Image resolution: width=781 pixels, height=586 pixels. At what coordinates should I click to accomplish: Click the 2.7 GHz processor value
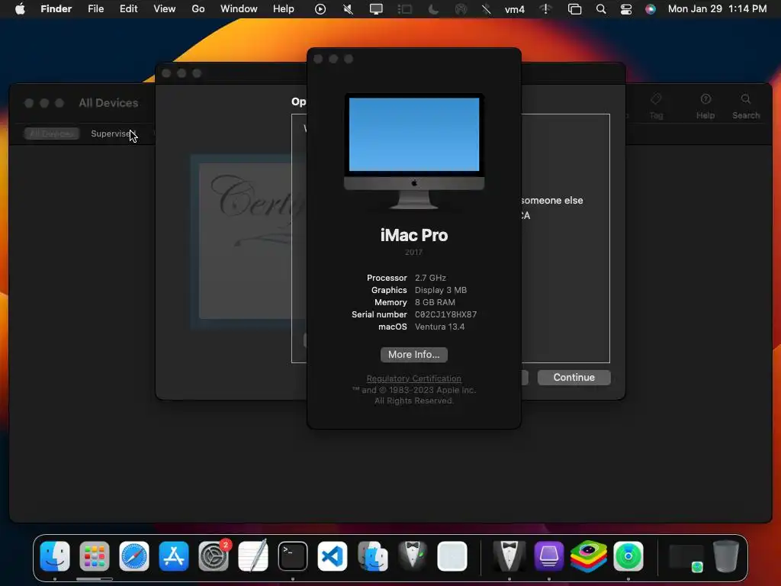[x=430, y=278]
